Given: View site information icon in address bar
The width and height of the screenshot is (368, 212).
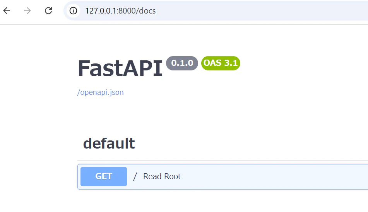Looking at the screenshot, I should 73,10.
